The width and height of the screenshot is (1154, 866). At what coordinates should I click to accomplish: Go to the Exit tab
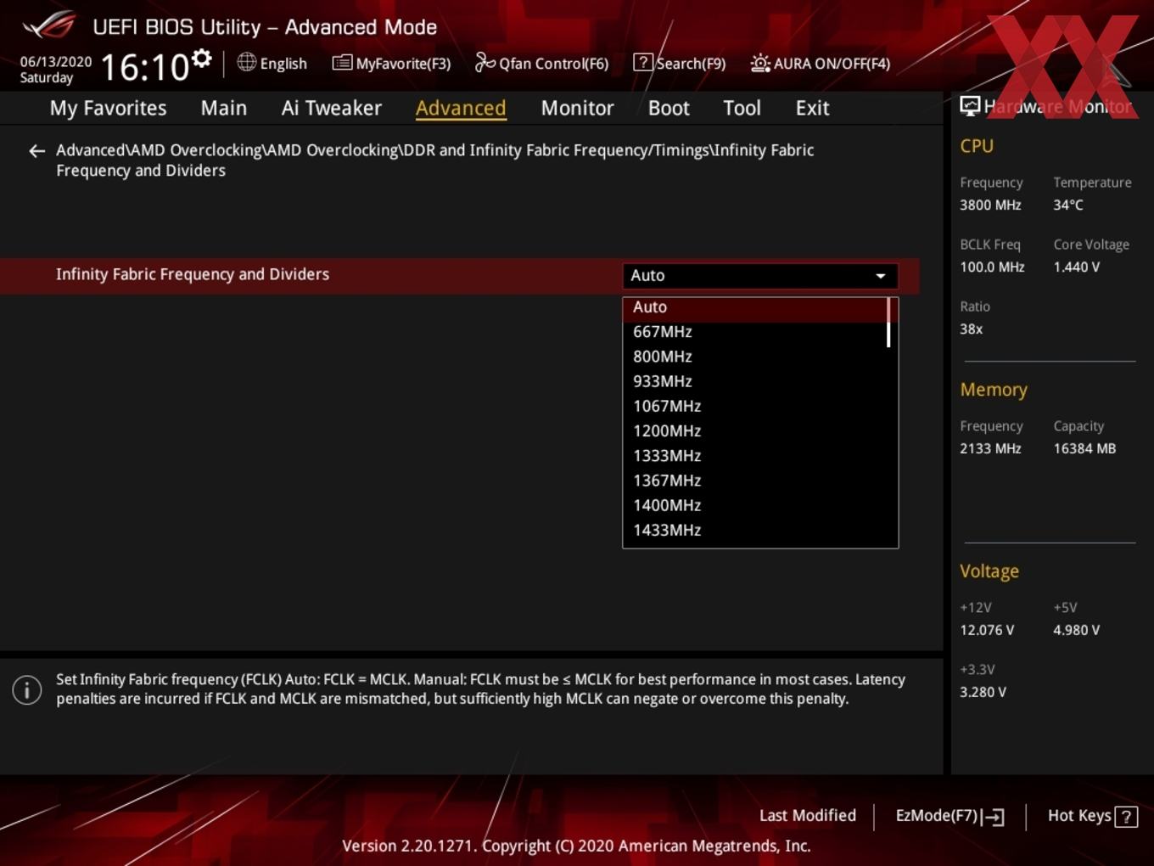click(x=812, y=108)
